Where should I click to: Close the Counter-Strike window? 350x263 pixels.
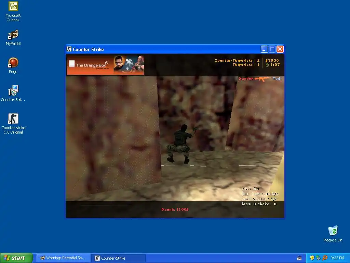pos(280,49)
